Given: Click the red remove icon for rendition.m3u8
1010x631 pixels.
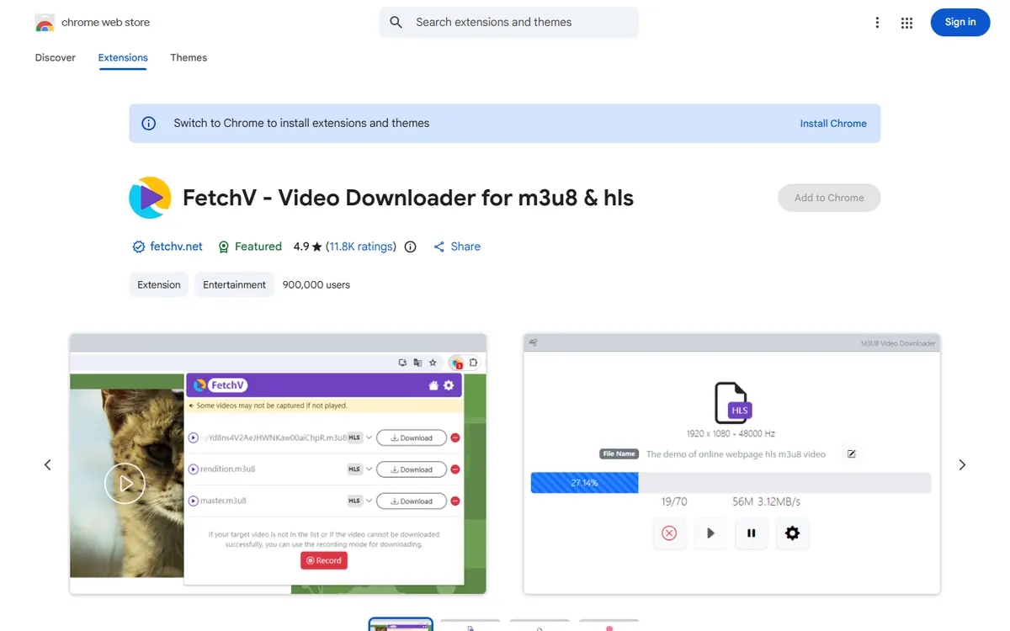Looking at the screenshot, I should click(455, 469).
